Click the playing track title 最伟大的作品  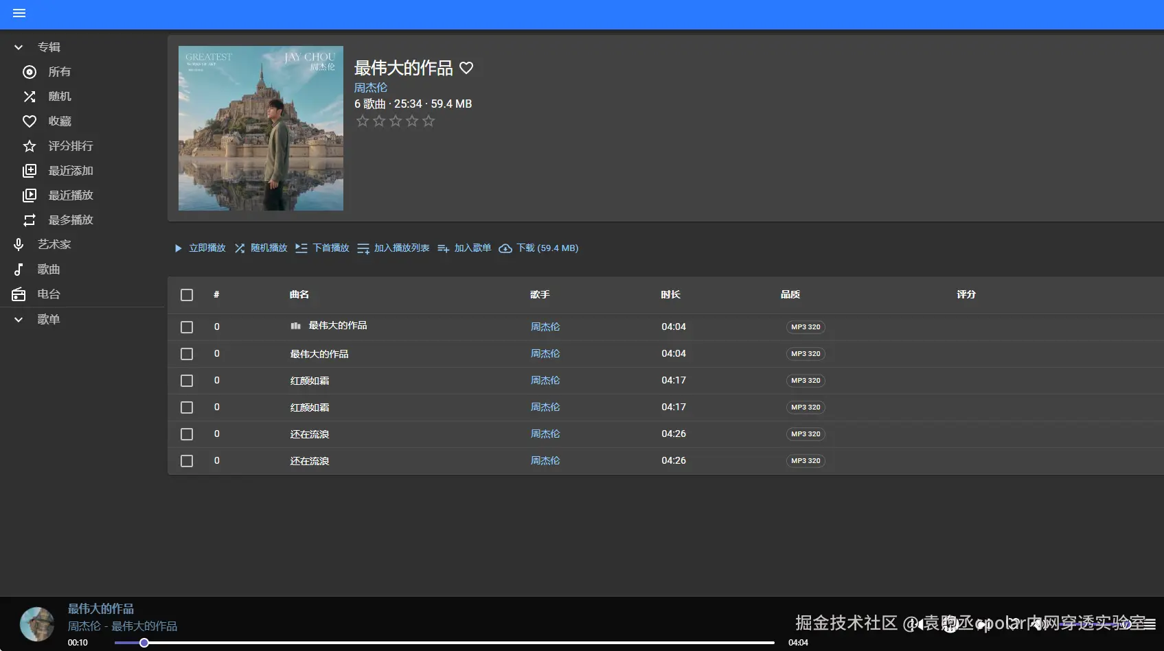(x=338, y=326)
